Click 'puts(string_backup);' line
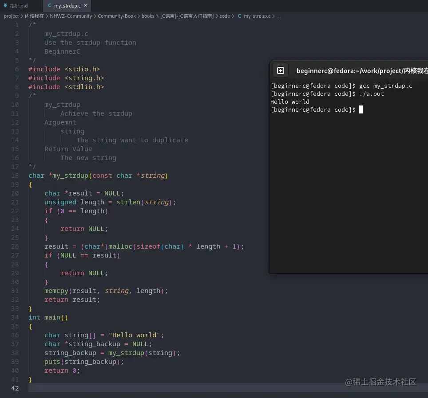The height and width of the screenshot is (398, 428). (x=84, y=362)
